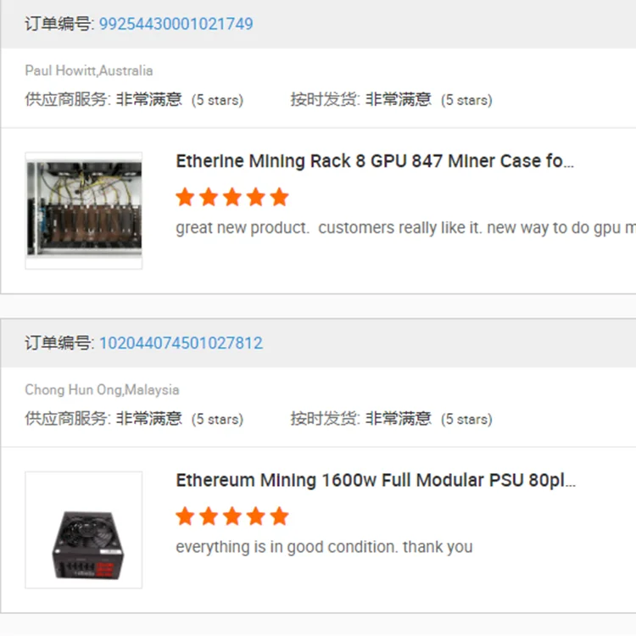The image size is (636, 636).
Task: Open order number 102044074501027812 link
Action: 181,343
